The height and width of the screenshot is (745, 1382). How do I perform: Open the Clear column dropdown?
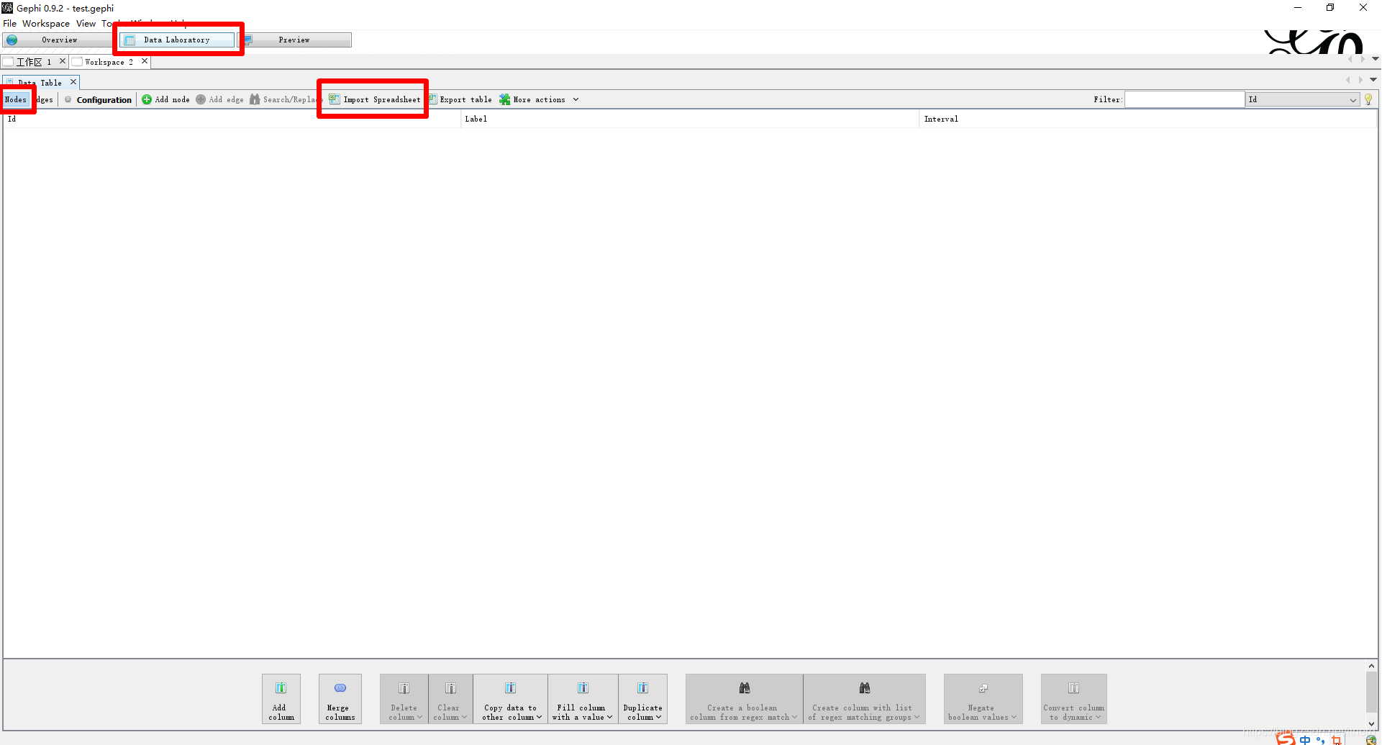click(450, 699)
